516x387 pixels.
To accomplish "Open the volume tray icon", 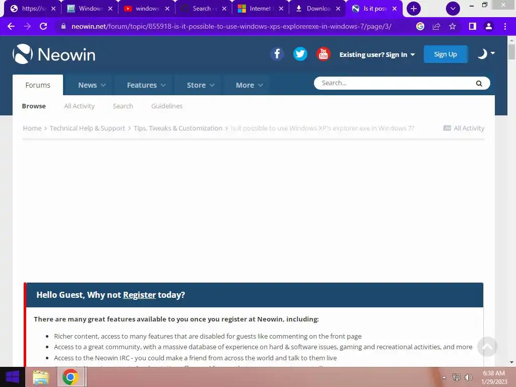I will click(x=468, y=377).
